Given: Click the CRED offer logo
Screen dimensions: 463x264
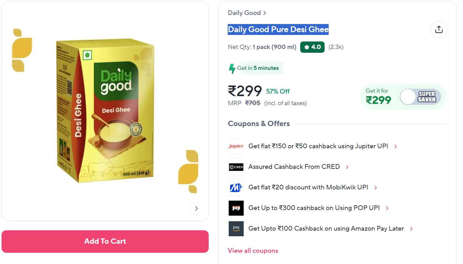Looking at the screenshot, I should 236,167.
